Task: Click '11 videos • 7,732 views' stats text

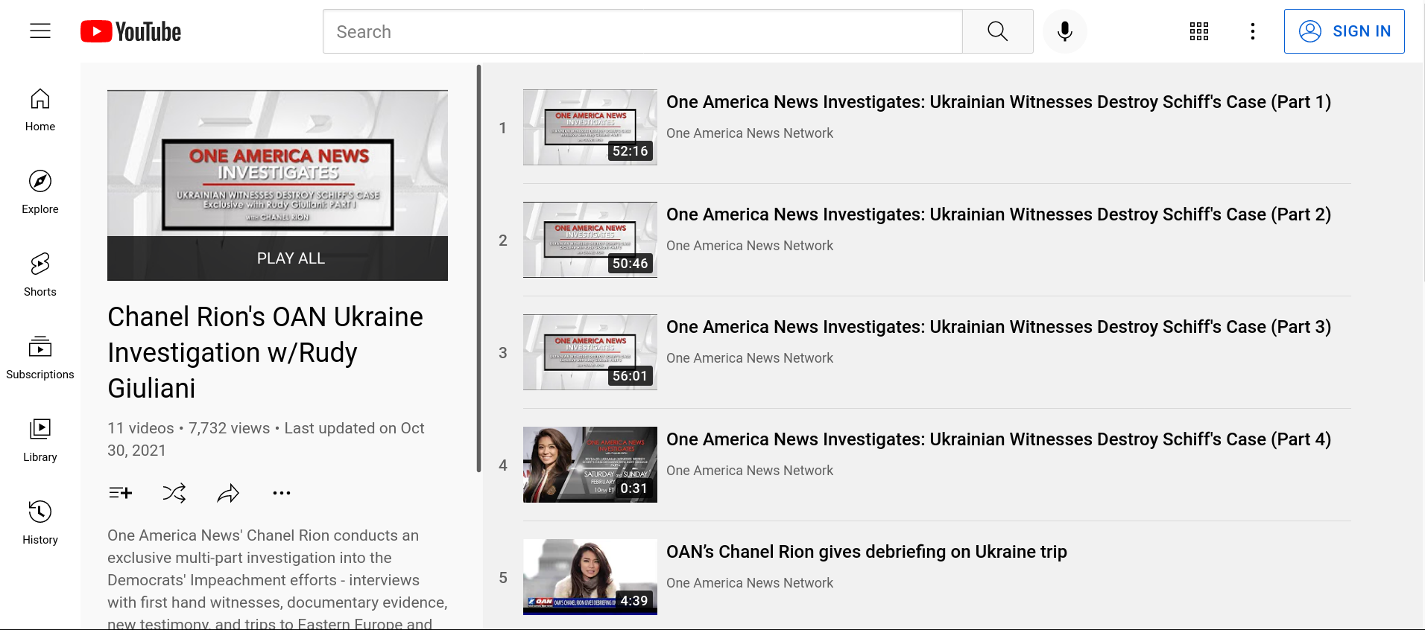Action: click(189, 428)
